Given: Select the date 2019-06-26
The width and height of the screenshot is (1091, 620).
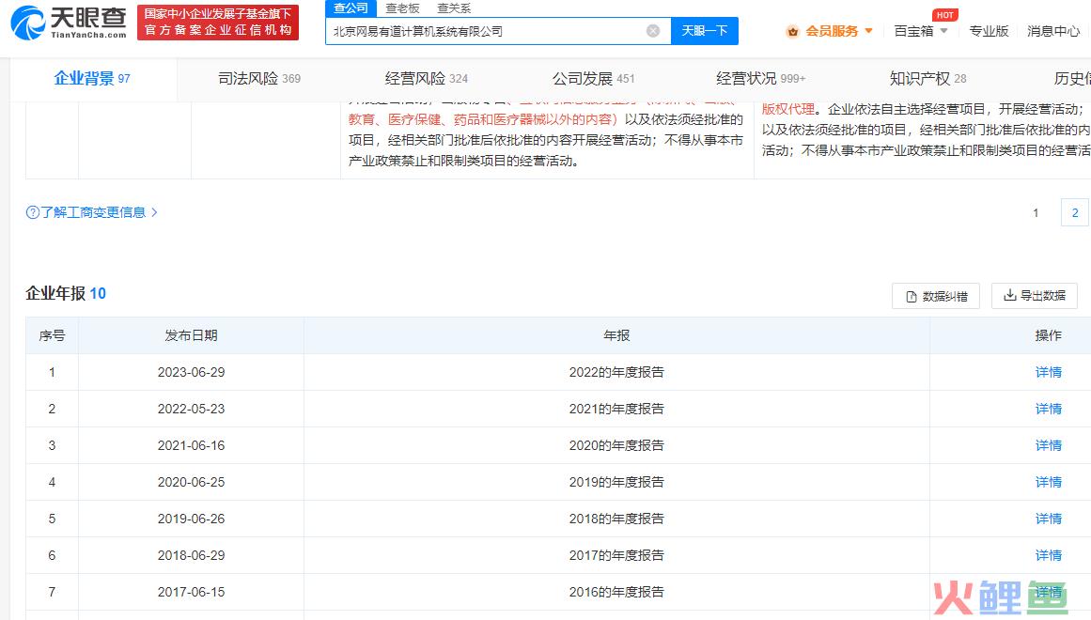Looking at the screenshot, I should click(x=192, y=519).
